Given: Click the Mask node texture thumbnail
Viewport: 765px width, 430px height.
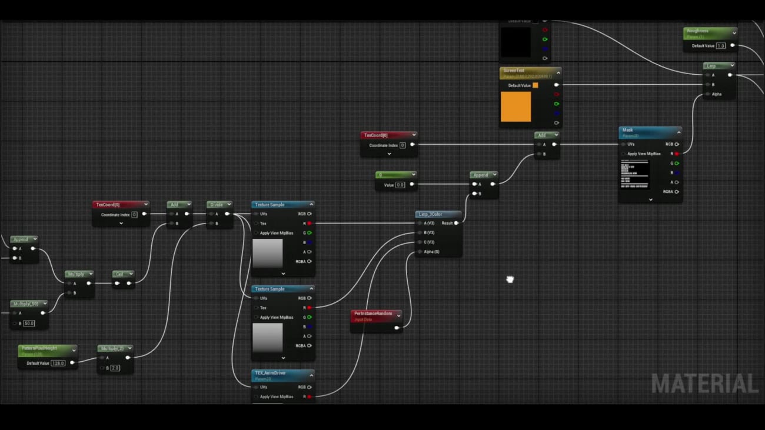Looking at the screenshot, I should tap(636, 174).
